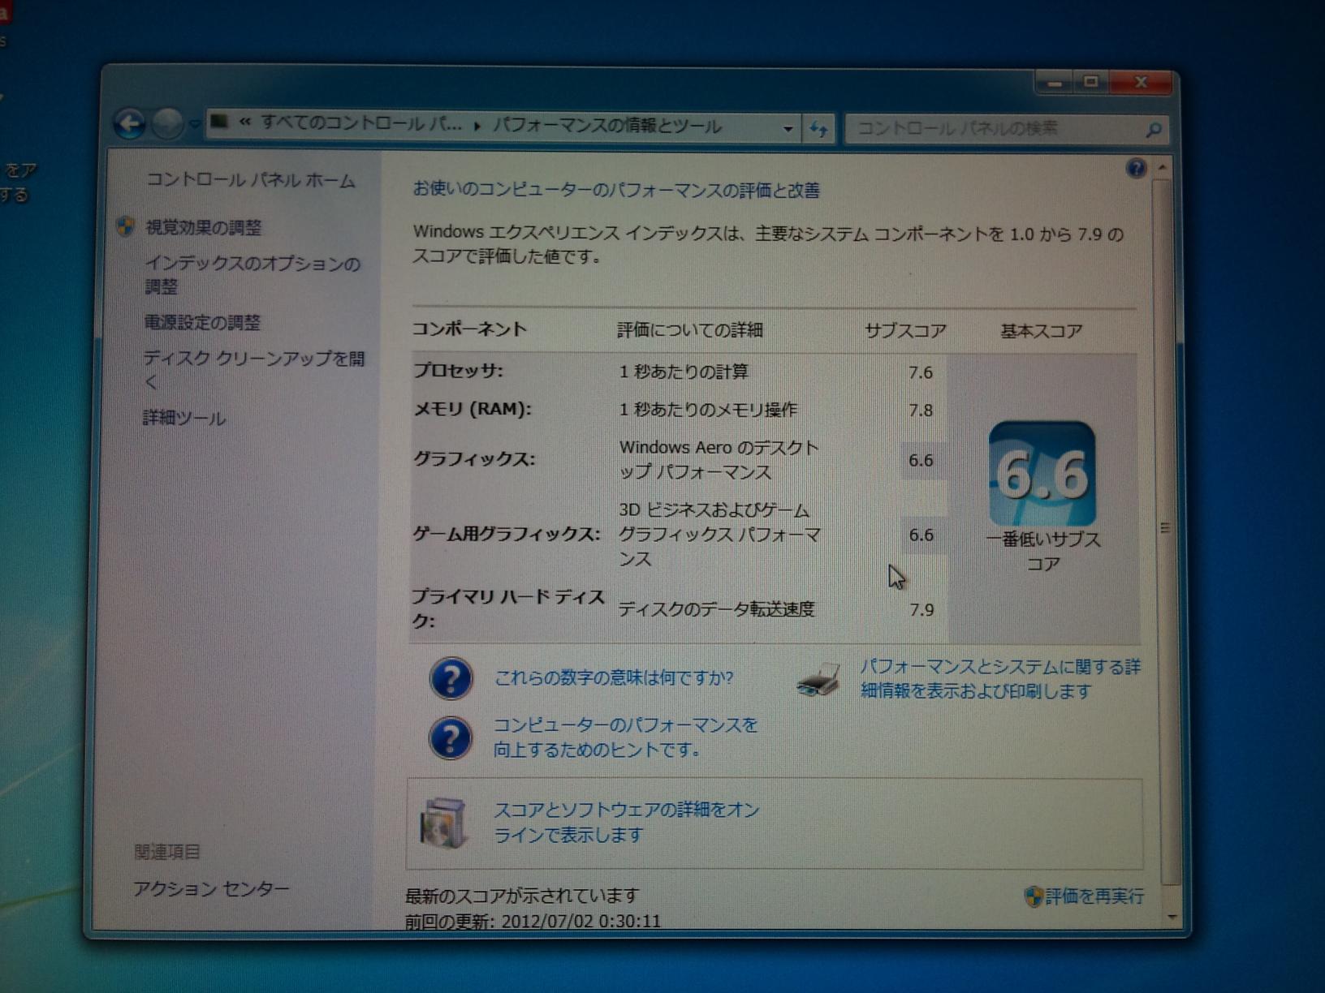Close the Control Panel window
This screenshot has height=993, width=1325.
(1142, 82)
